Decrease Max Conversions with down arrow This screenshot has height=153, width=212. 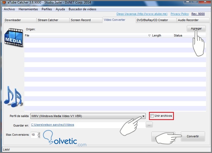pos(39,137)
